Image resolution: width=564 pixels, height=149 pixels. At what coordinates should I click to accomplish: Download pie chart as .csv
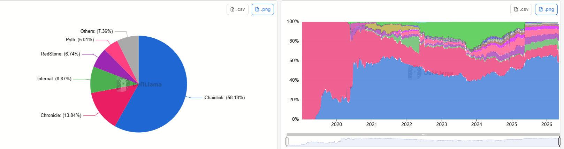point(237,9)
